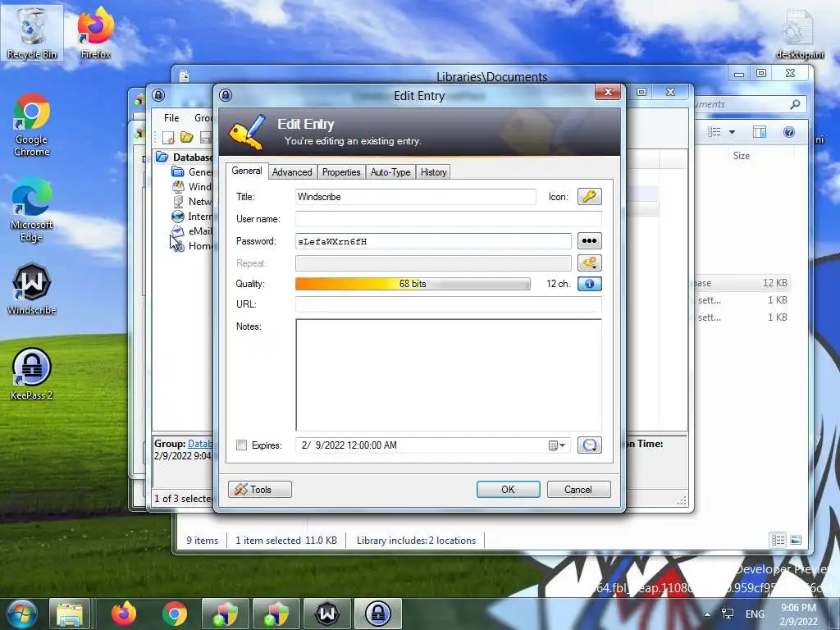The image size is (840, 630).
Task: Open the KeePass File menu
Action: 171,118
